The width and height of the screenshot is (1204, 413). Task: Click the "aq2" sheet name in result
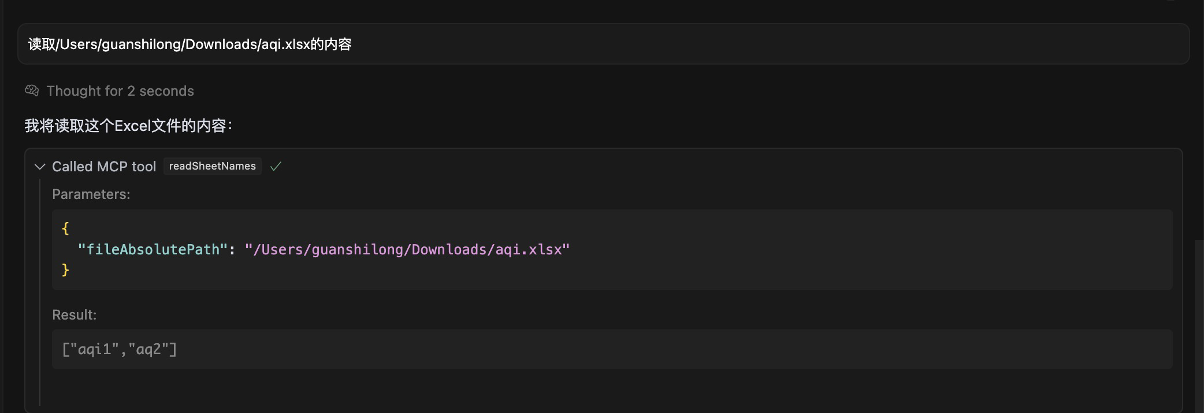pos(148,350)
